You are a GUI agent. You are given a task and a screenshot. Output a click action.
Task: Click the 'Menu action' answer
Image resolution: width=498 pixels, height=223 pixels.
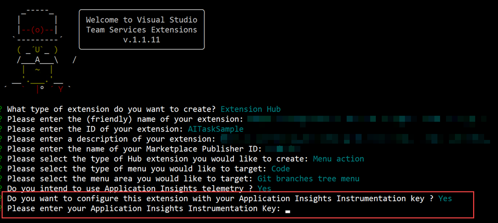[338, 159]
